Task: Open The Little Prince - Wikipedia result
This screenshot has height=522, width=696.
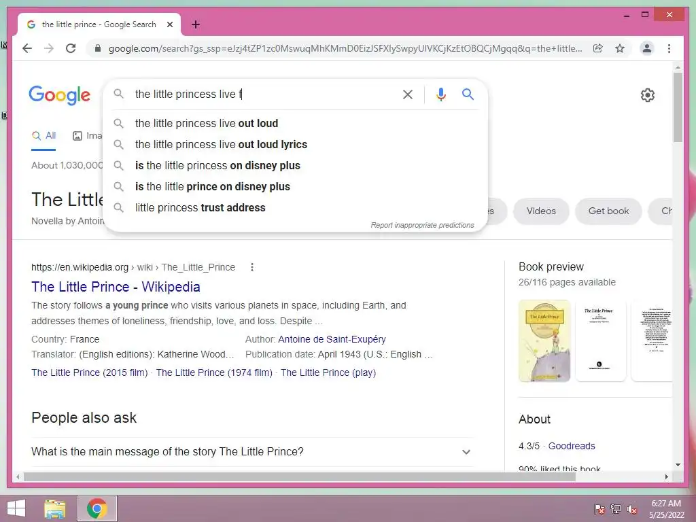Action: [116, 288]
